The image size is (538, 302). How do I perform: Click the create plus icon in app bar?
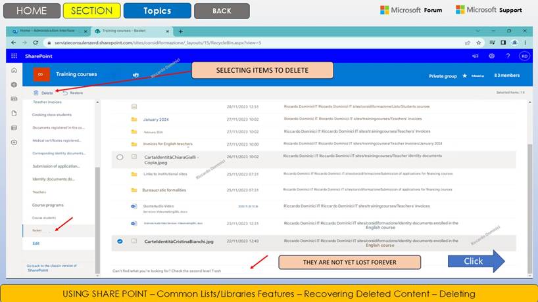point(14,142)
